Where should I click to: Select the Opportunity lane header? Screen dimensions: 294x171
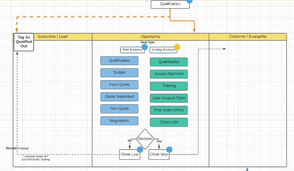[x=150, y=37]
